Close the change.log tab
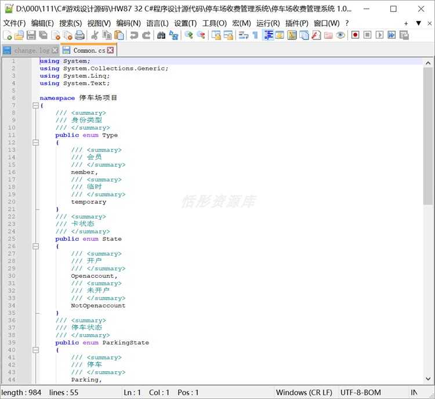This screenshot has width=435, height=399. click(x=55, y=50)
